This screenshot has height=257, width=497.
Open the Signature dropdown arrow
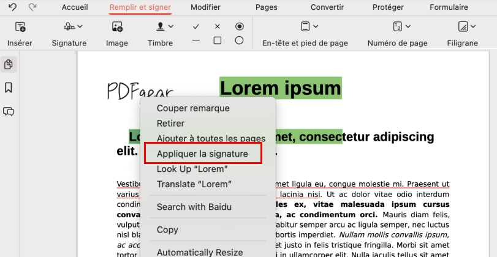click(x=80, y=26)
